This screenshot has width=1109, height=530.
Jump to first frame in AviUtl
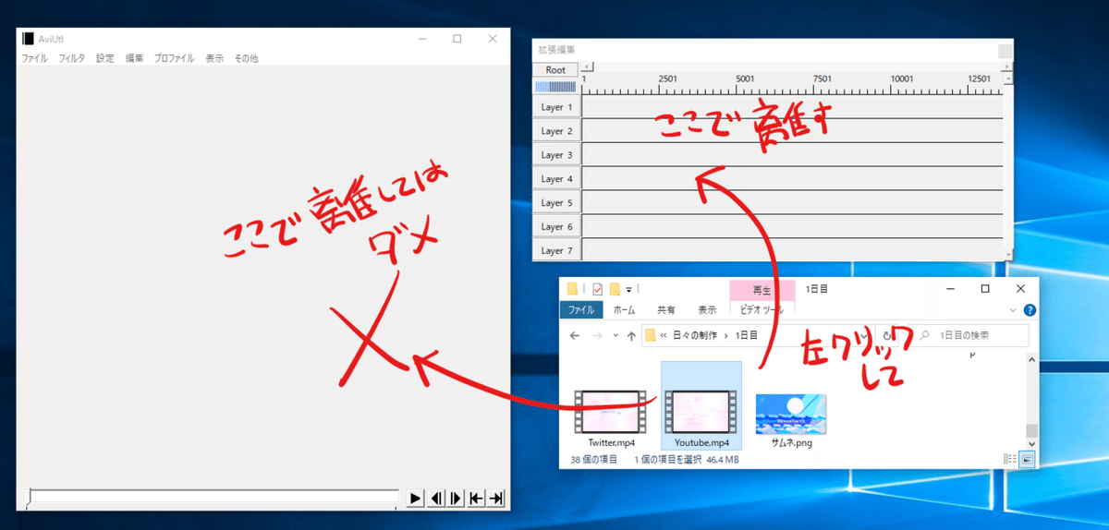[476, 499]
